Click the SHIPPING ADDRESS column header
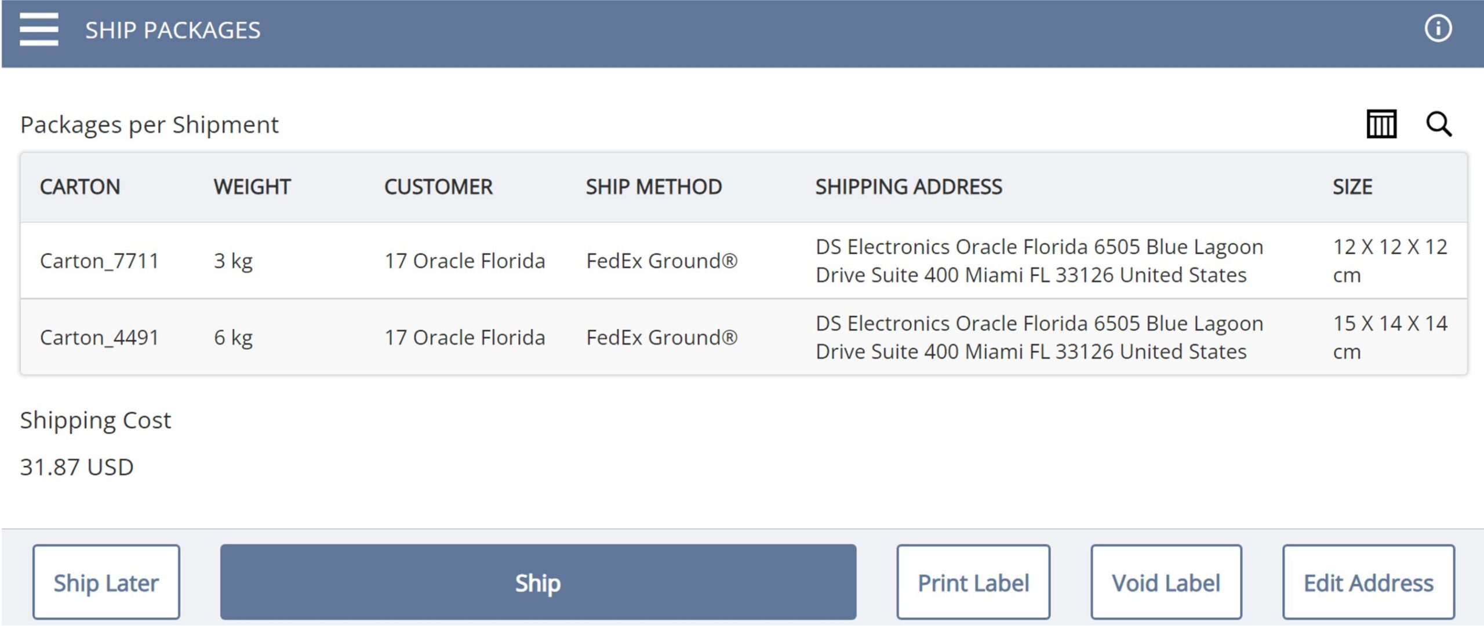Image resolution: width=1484 pixels, height=626 pixels. tap(908, 187)
